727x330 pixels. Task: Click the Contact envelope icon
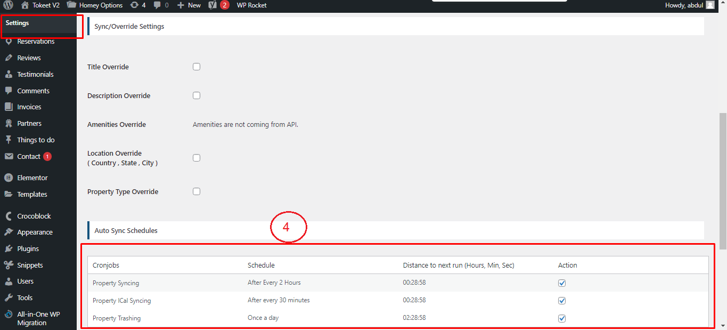click(9, 156)
